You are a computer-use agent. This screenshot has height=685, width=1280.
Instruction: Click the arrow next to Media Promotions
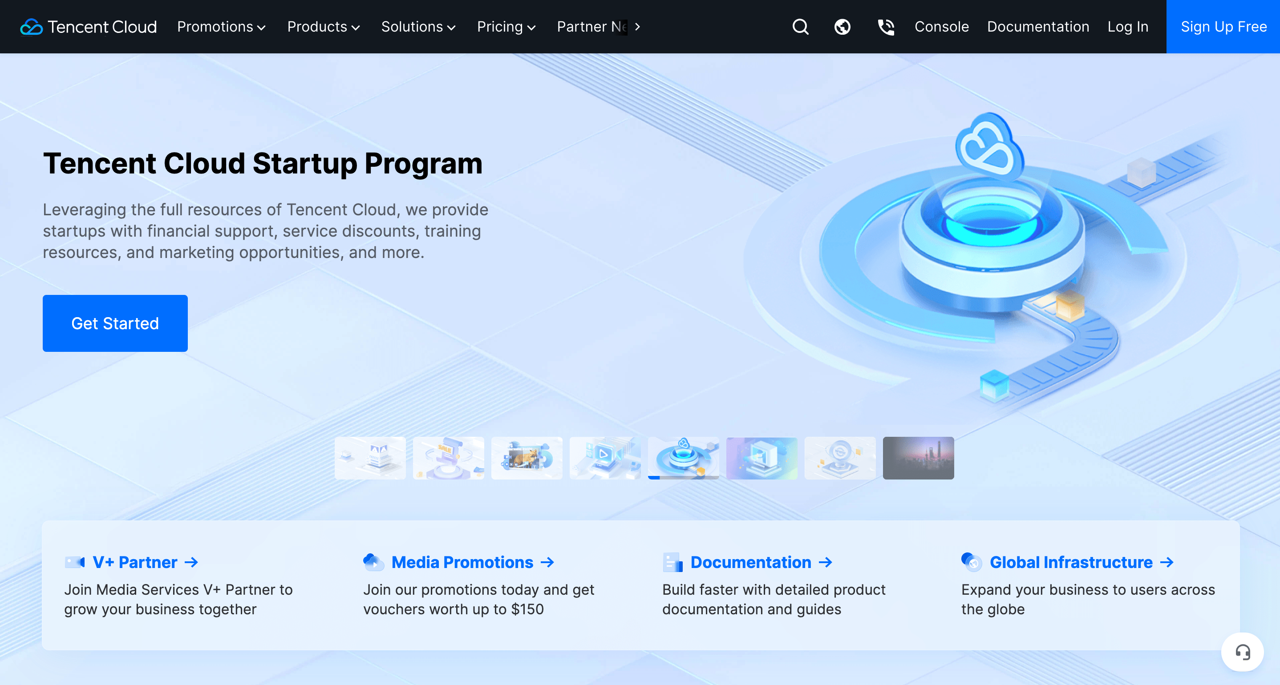(x=547, y=563)
